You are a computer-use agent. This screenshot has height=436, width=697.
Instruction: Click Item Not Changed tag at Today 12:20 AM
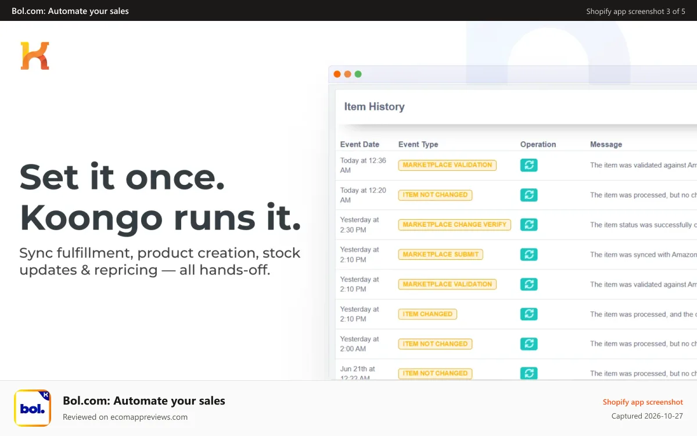coord(435,195)
